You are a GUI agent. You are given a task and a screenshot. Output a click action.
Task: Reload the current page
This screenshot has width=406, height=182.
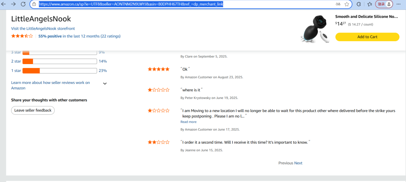(23, 4)
